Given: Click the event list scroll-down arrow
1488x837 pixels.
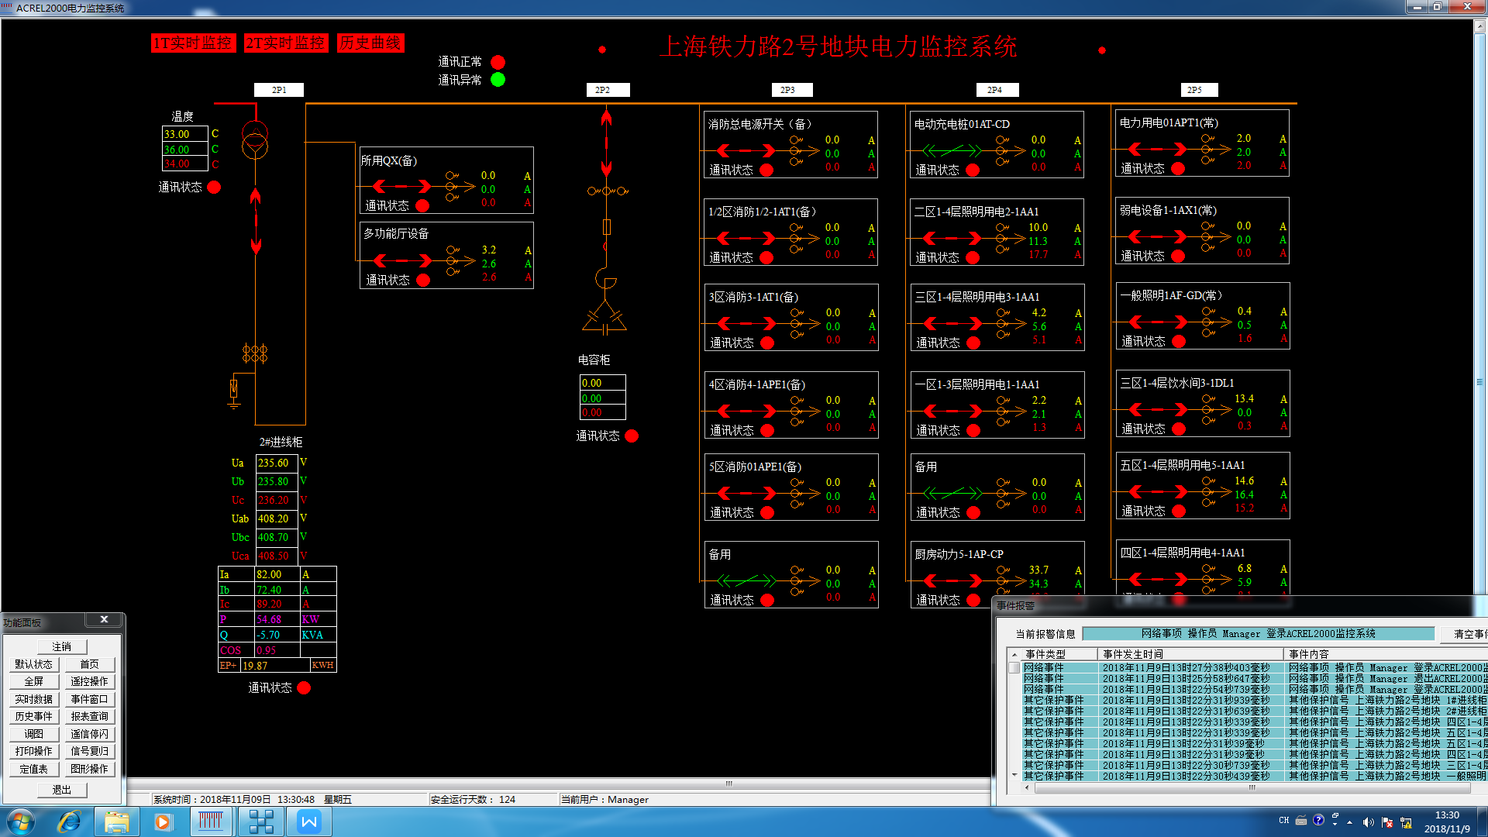Looking at the screenshot, I should pos(1014,774).
